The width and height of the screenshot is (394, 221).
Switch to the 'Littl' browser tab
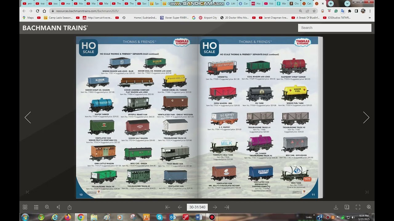[231, 4]
